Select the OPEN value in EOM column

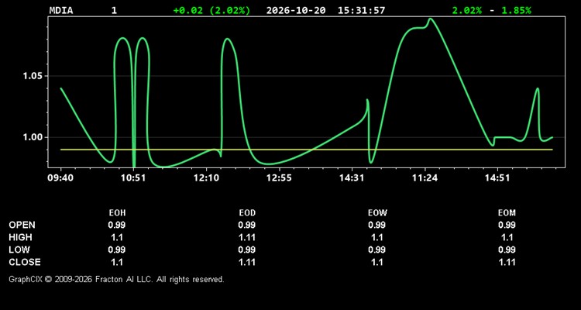[x=507, y=225]
